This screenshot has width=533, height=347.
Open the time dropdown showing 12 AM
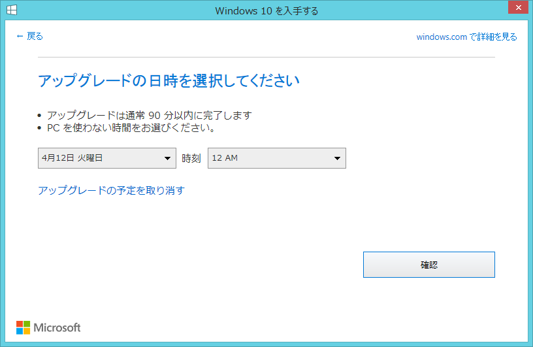click(x=277, y=158)
